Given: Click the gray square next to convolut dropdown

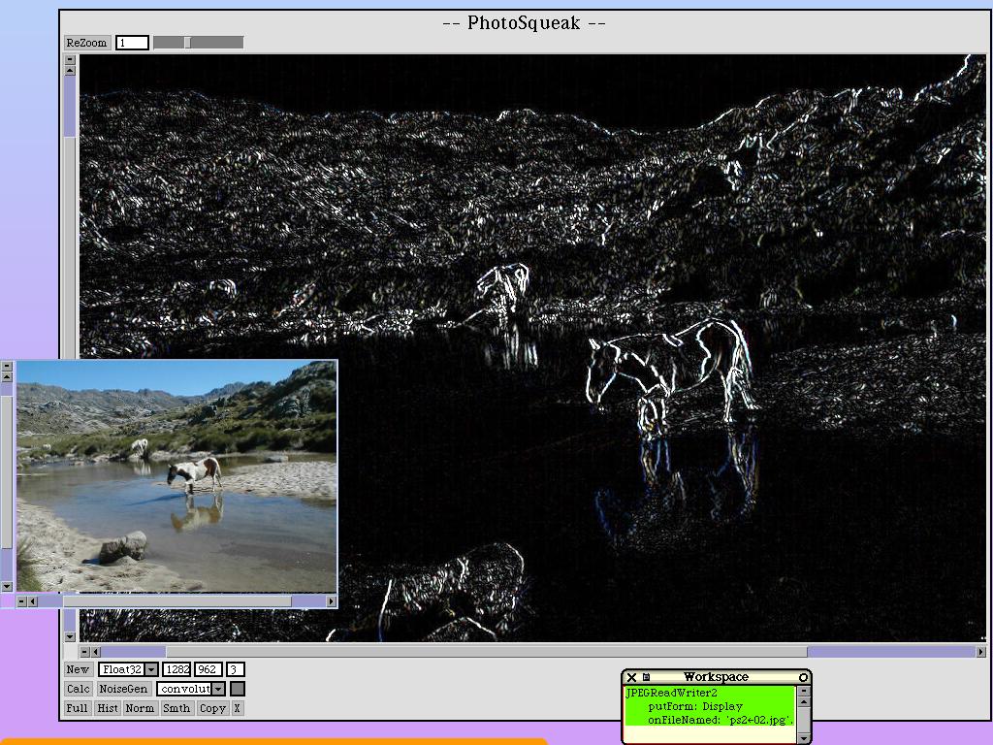Looking at the screenshot, I should [238, 689].
